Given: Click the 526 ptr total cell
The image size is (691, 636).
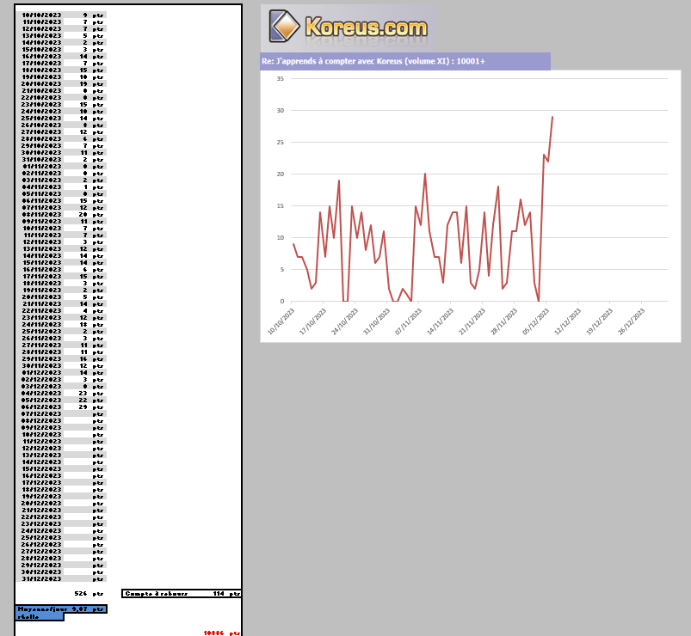Looking at the screenshot, I should pyautogui.click(x=81, y=593).
